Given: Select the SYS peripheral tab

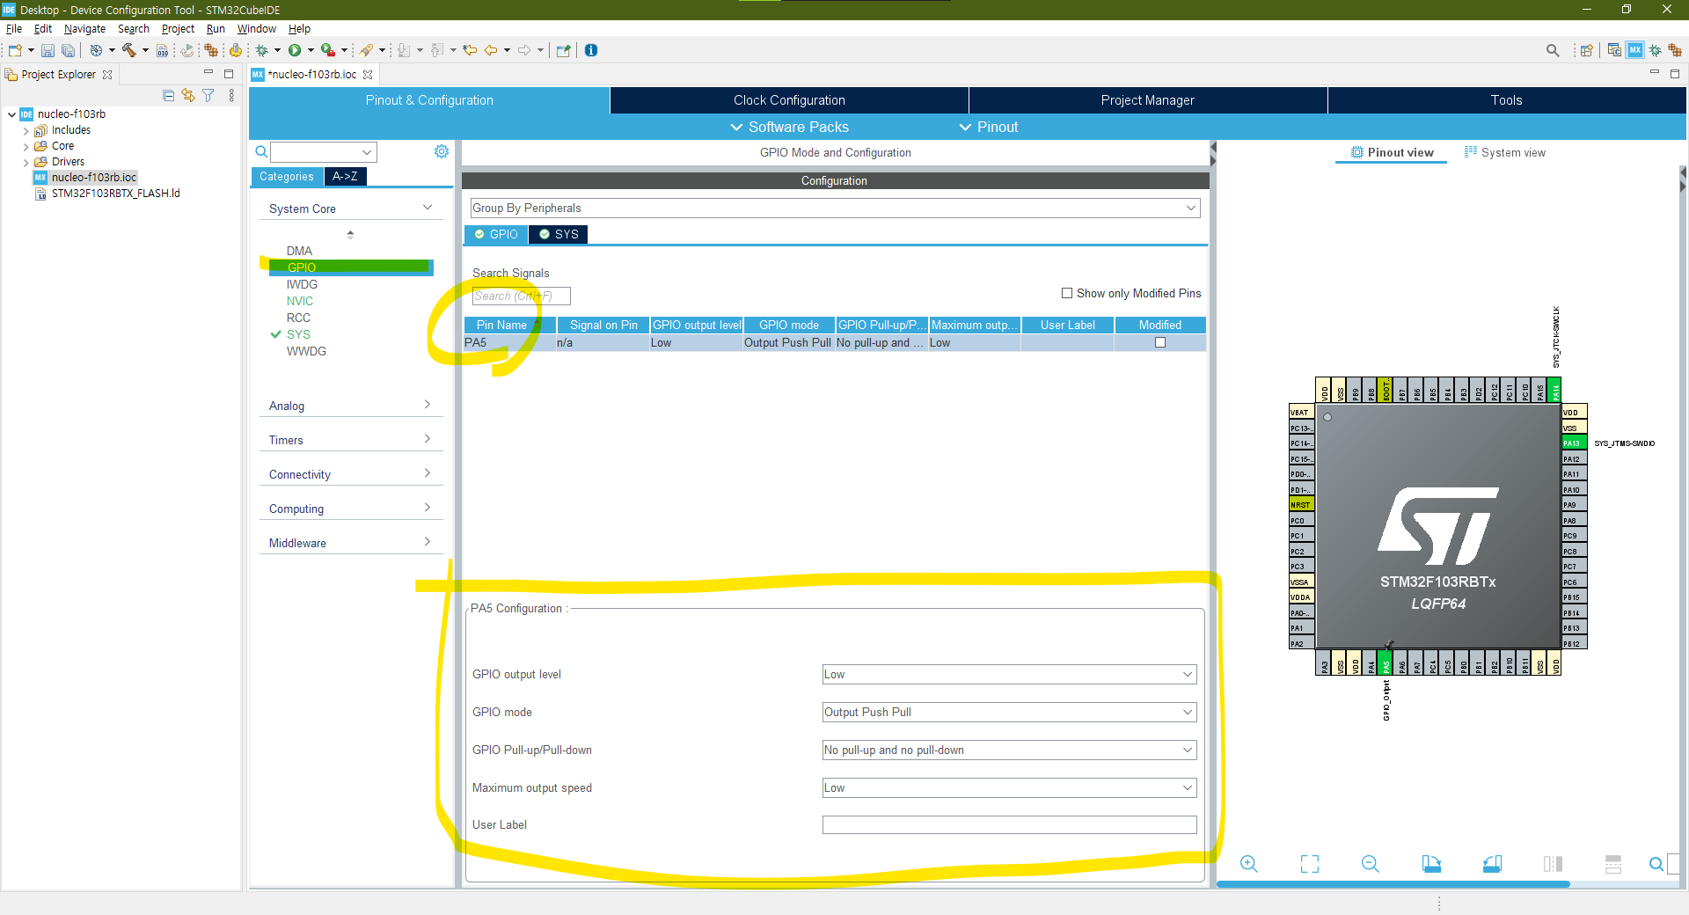Looking at the screenshot, I should pyautogui.click(x=559, y=234).
